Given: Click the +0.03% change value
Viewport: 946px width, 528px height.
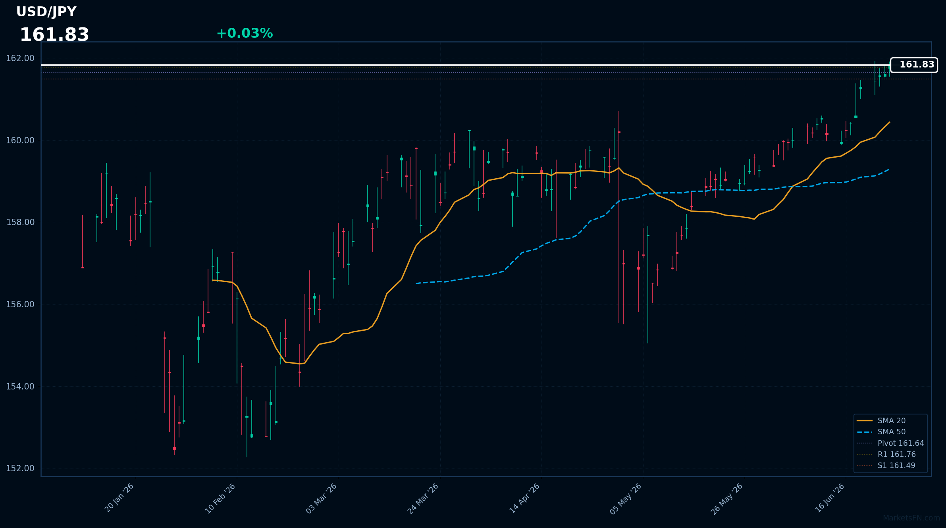Looking at the screenshot, I should click(x=245, y=33).
